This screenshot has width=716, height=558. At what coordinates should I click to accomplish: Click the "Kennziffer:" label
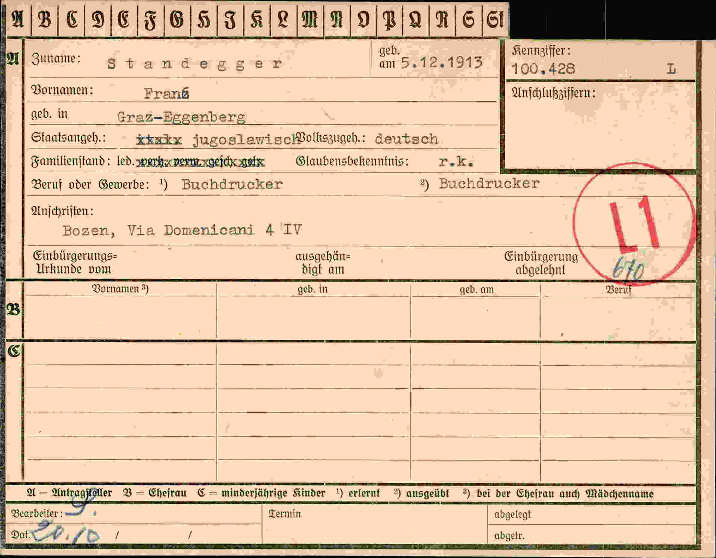pos(541,51)
